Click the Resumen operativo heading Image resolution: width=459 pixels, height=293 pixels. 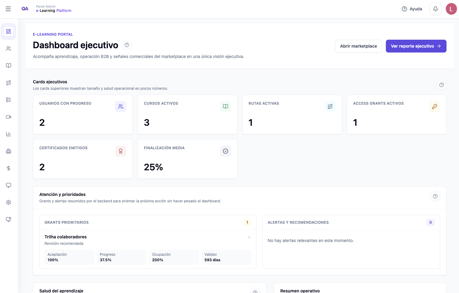(x=300, y=291)
